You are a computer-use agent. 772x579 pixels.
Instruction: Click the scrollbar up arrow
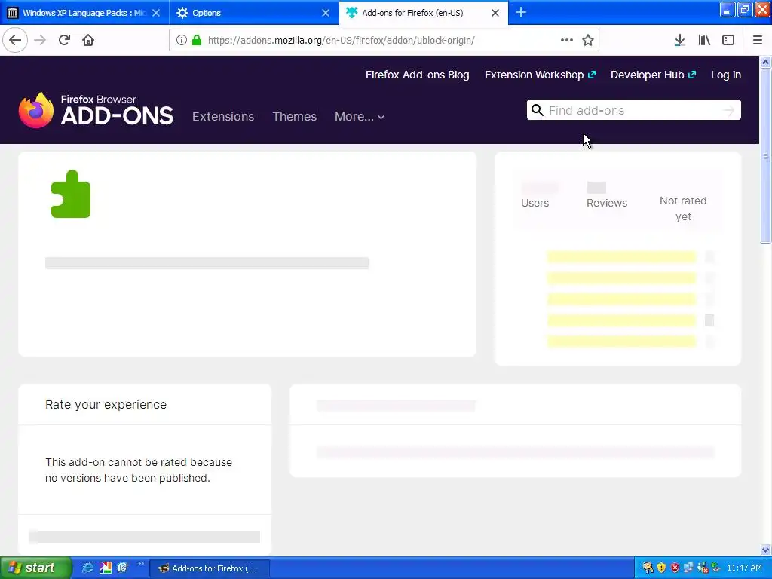765,62
